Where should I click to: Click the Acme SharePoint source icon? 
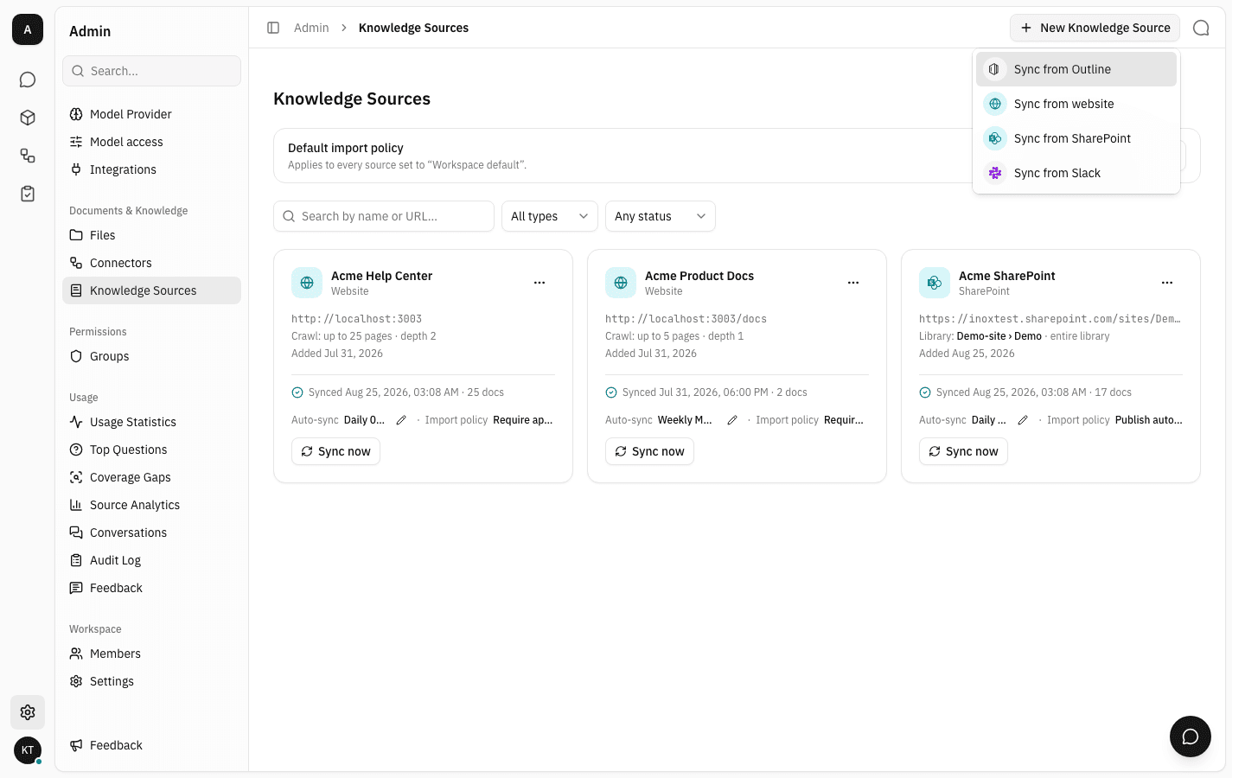pyautogui.click(x=935, y=283)
